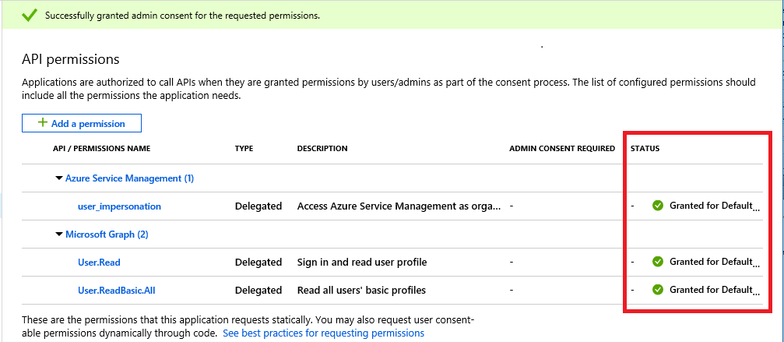Click the TYPE column header
This screenshot has height=342, width=784.
point(244,149)
